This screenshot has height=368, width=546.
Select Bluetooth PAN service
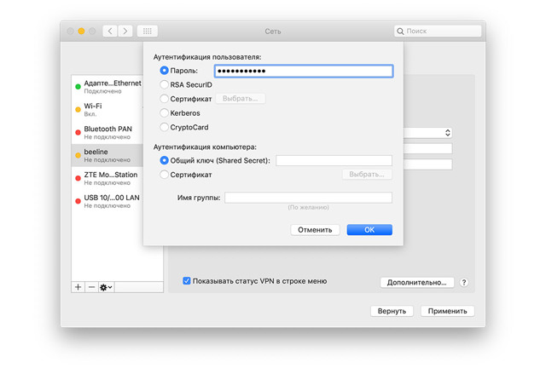(107, 133)
